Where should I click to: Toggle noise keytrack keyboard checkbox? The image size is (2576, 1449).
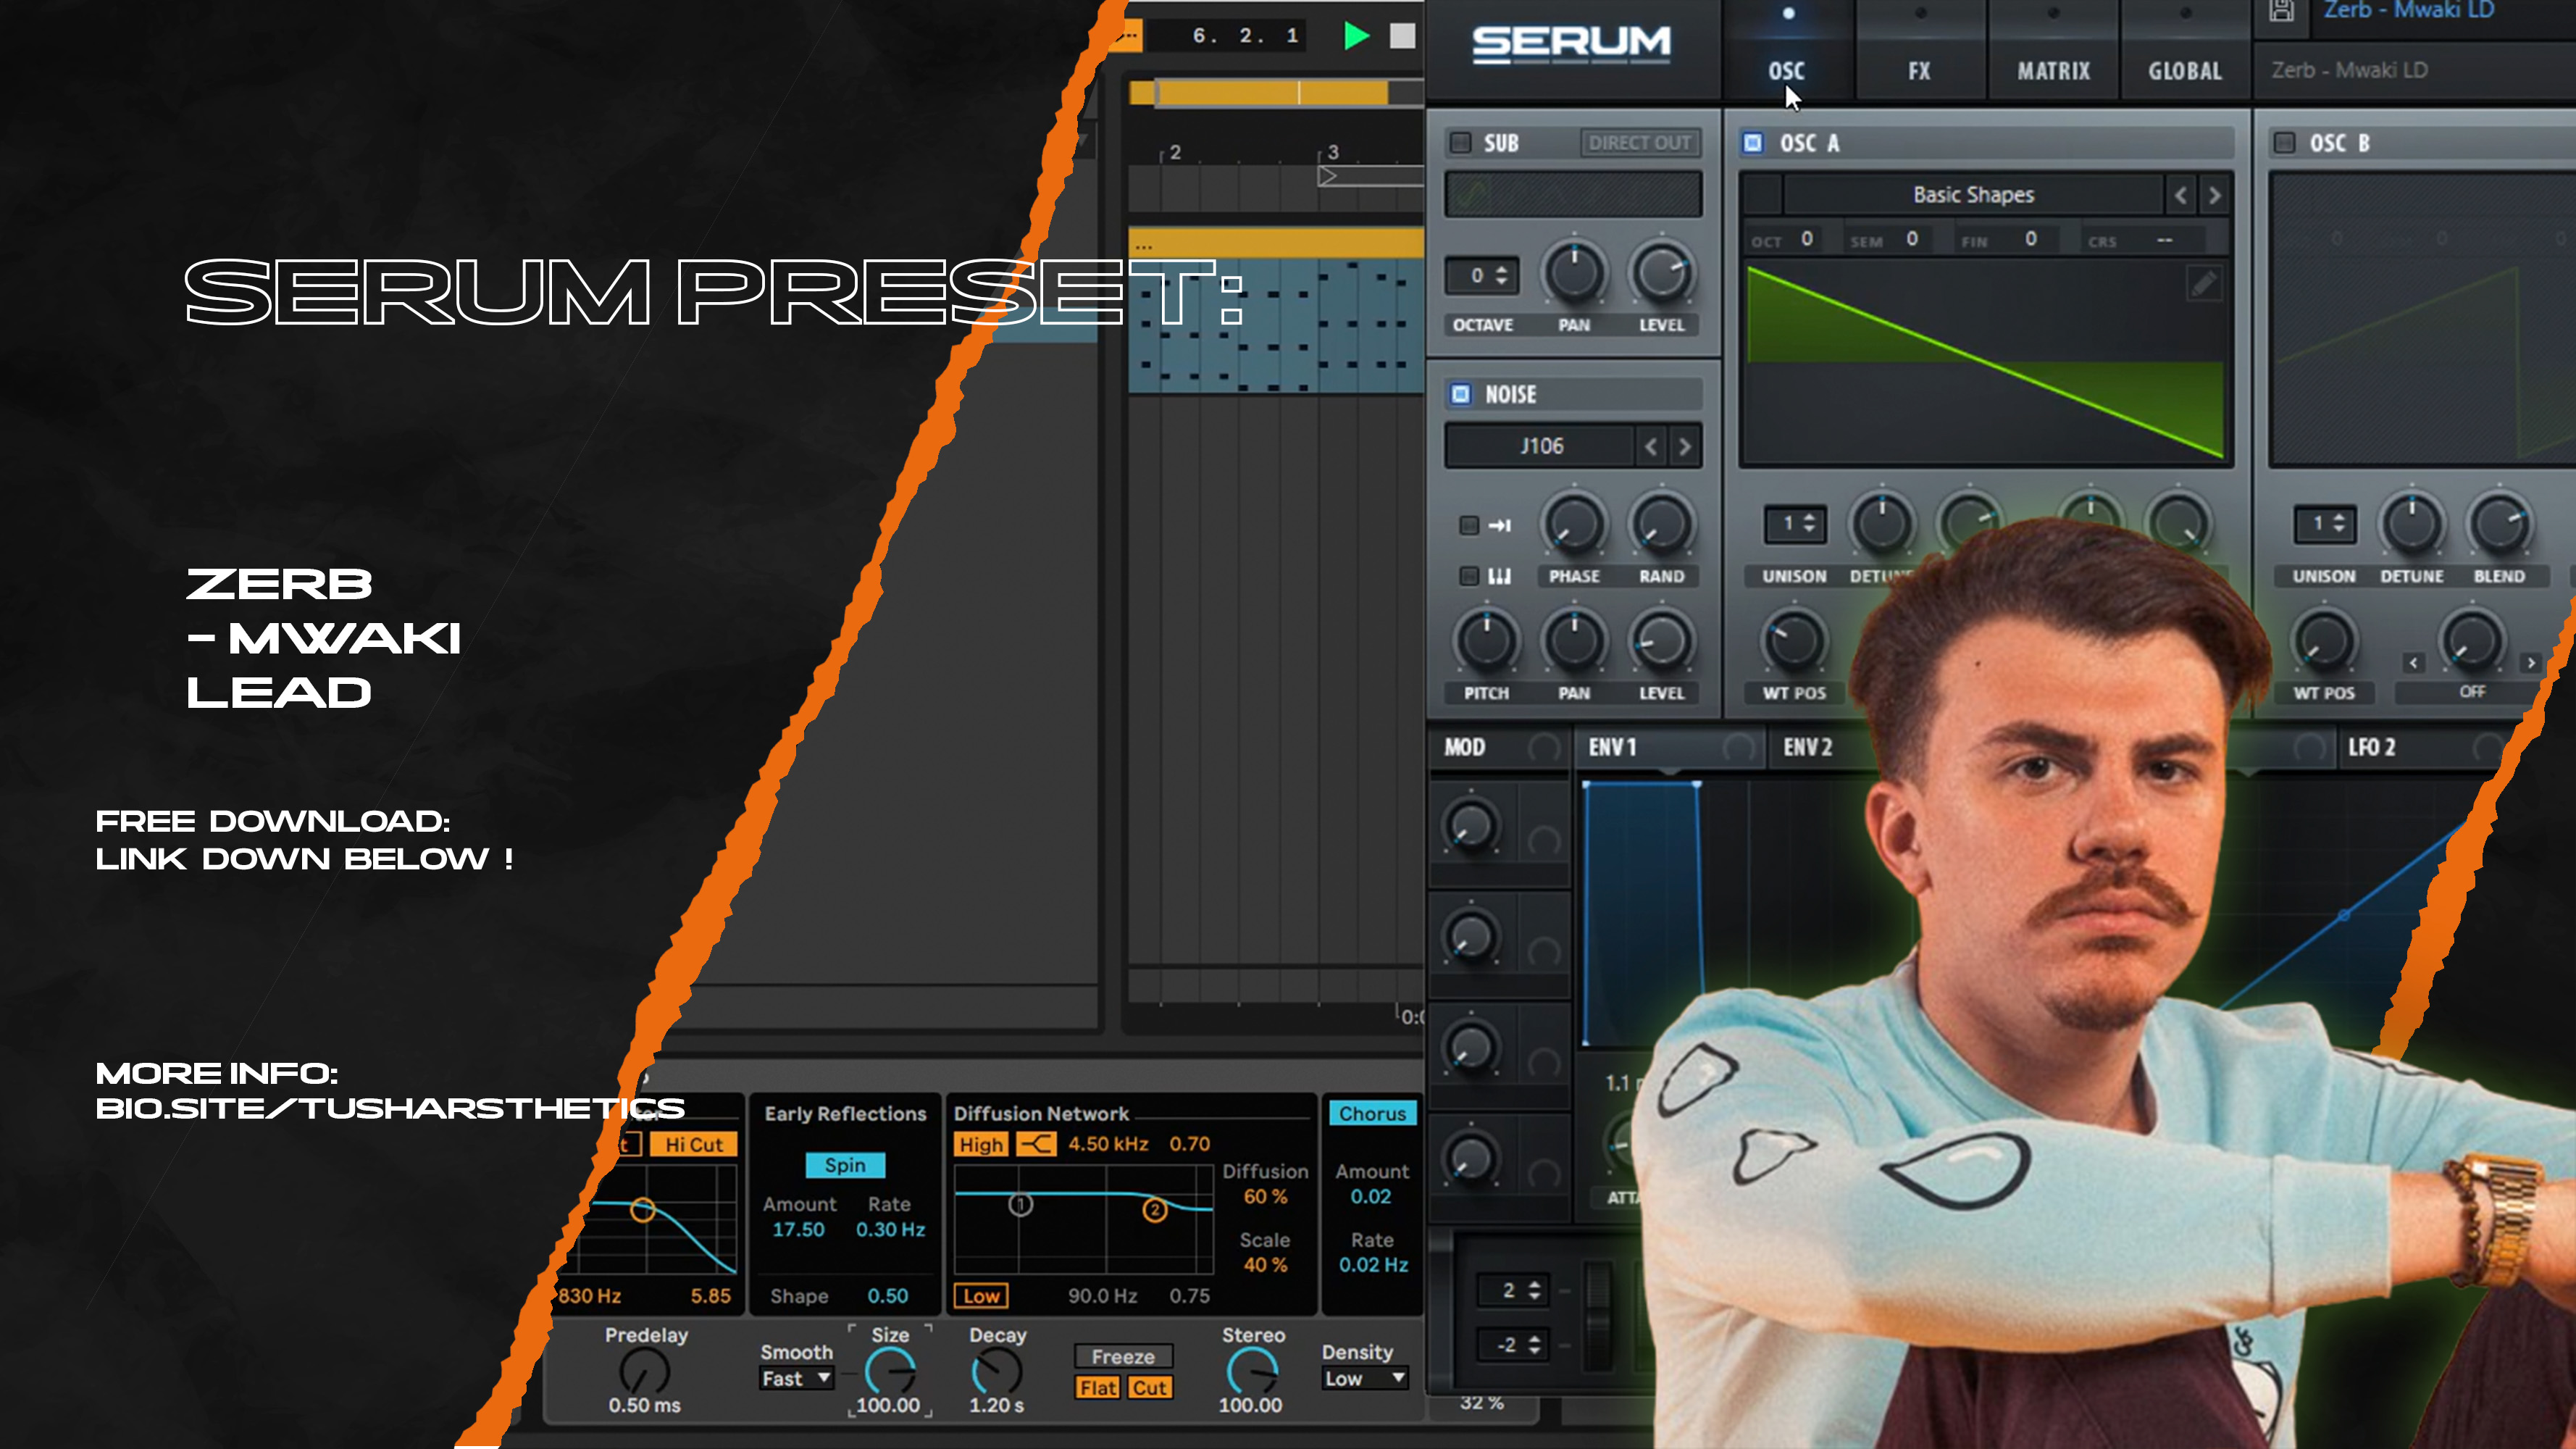[1468, 576]
